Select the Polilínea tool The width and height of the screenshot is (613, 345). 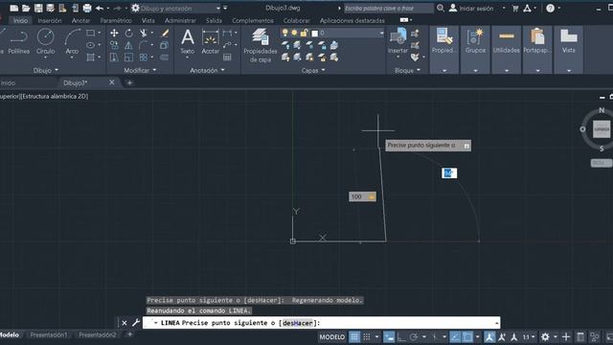[x=18, y=42]
